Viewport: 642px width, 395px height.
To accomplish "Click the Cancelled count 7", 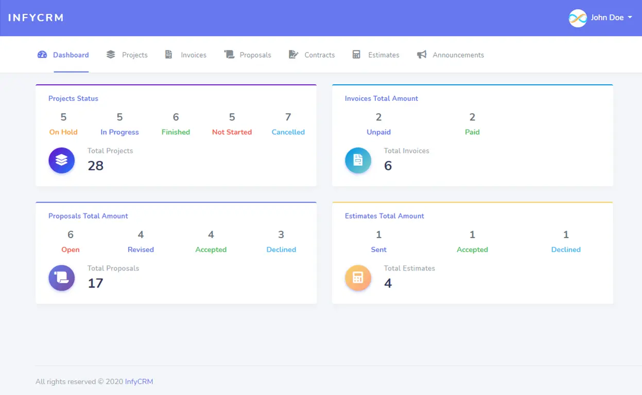I will click(x=288, y=117).
